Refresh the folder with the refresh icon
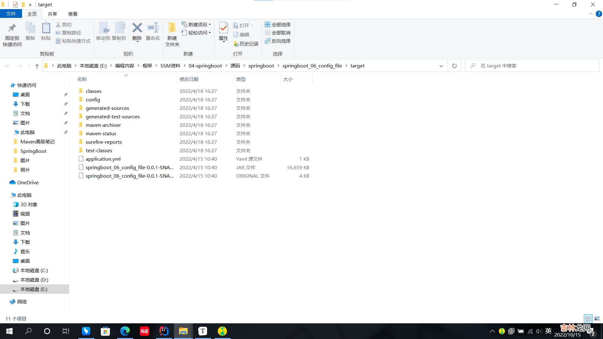Screen dimensions: 603x339 point(454,66)
